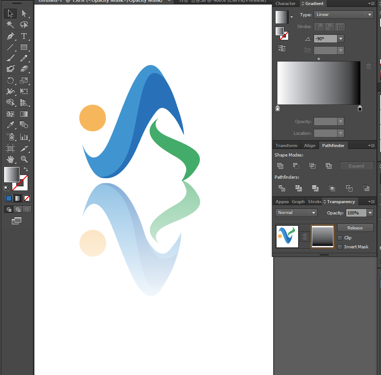The height and width of the screenshot is (375, 381).
Task: Click swap fill and stroke arrows
Action: 25,169
